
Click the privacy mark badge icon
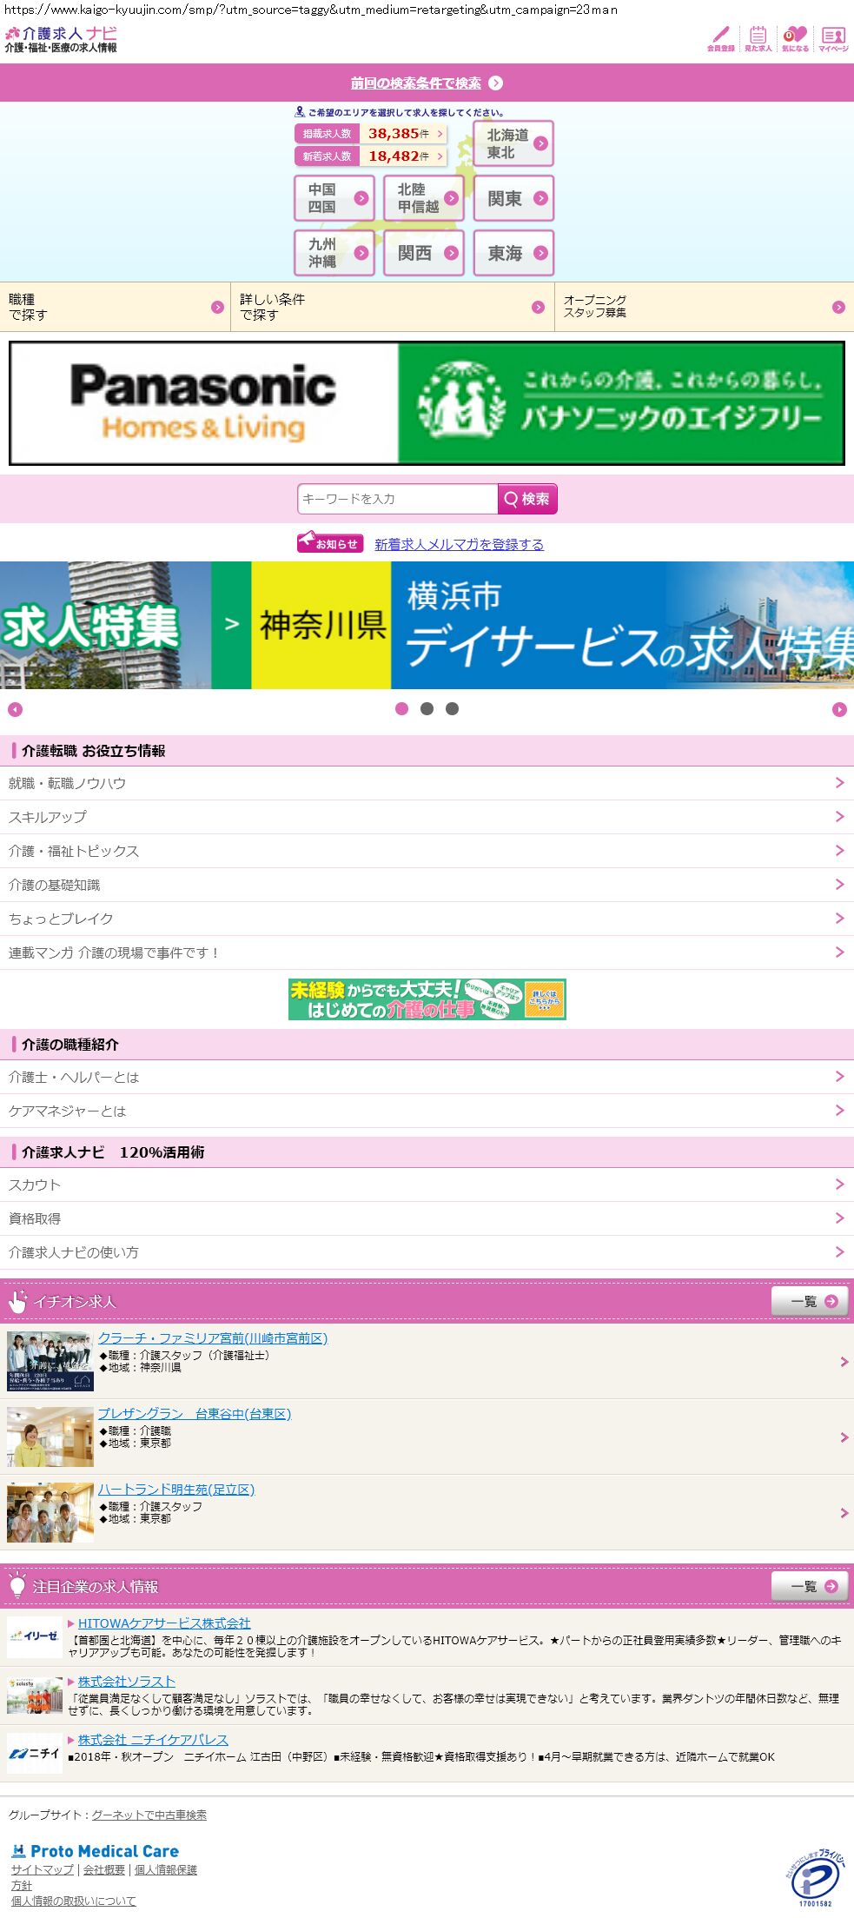pos(814,1877)
